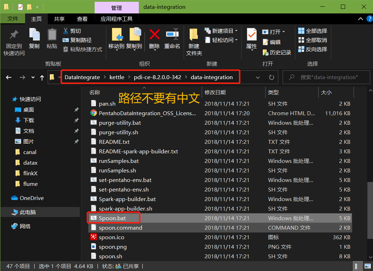Click the Refresh address bar icon

point(271,77)
